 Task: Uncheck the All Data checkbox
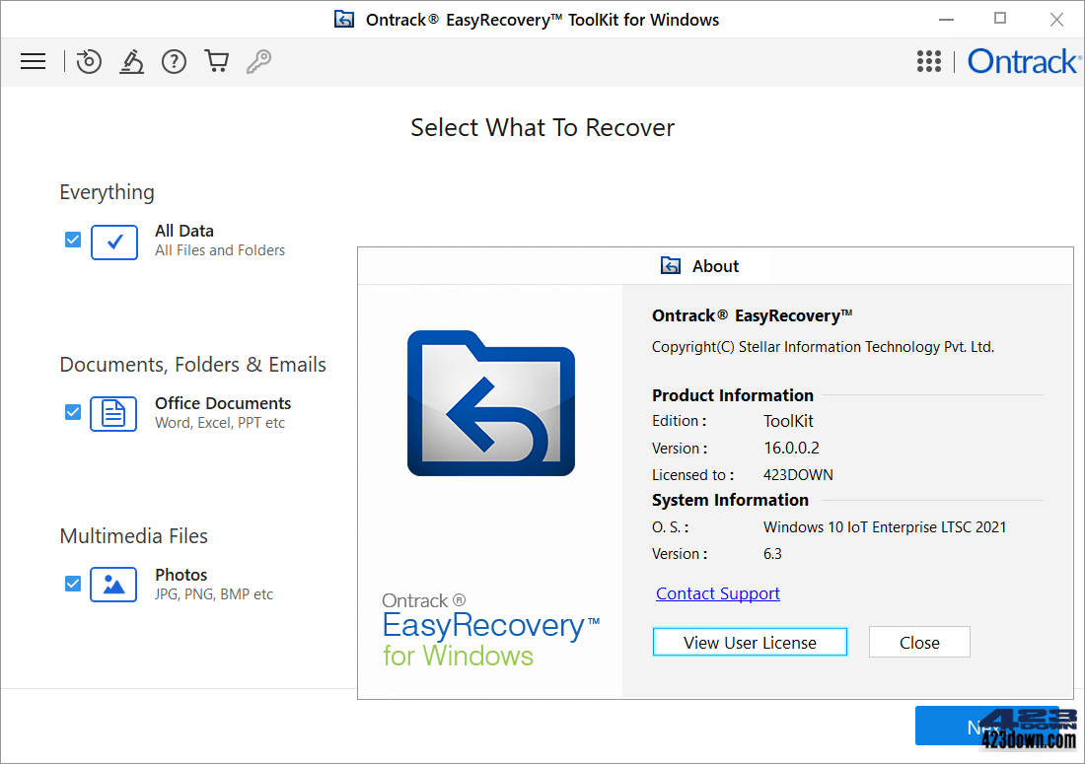coord(72,239)
